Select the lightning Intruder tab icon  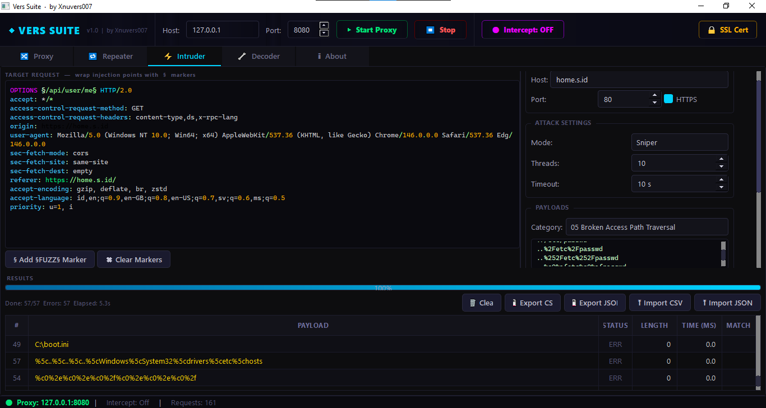click(x=168, y=56)
